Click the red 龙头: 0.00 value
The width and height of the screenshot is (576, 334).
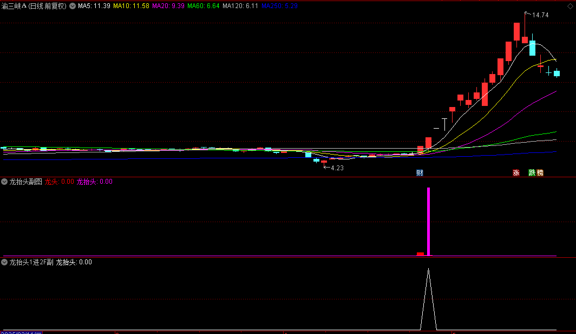point(60,182)
